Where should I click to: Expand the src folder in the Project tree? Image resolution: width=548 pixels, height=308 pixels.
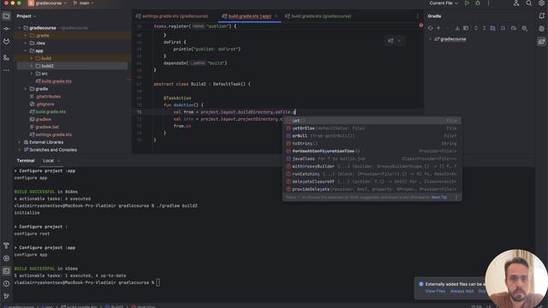click(x=32, y=74)
